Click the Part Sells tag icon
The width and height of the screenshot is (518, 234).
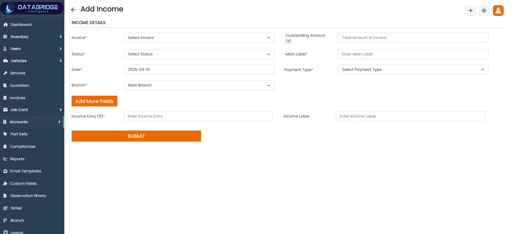coord(5,134)
